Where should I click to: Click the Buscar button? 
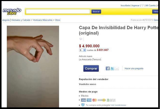pos(96,12)
